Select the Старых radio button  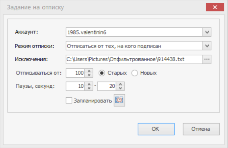coord(101,73)
